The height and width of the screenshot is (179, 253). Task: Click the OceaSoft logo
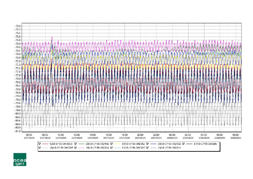20,160
